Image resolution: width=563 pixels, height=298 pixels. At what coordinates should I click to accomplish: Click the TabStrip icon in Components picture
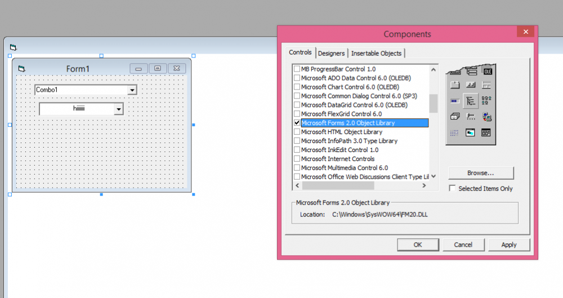click(x=455, y=85)
